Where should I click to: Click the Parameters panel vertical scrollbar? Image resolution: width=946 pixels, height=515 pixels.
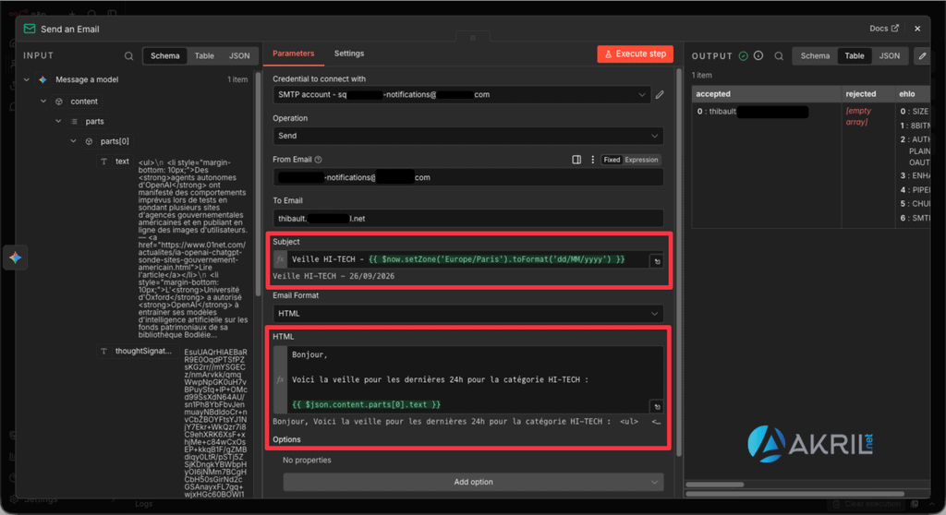679,262
